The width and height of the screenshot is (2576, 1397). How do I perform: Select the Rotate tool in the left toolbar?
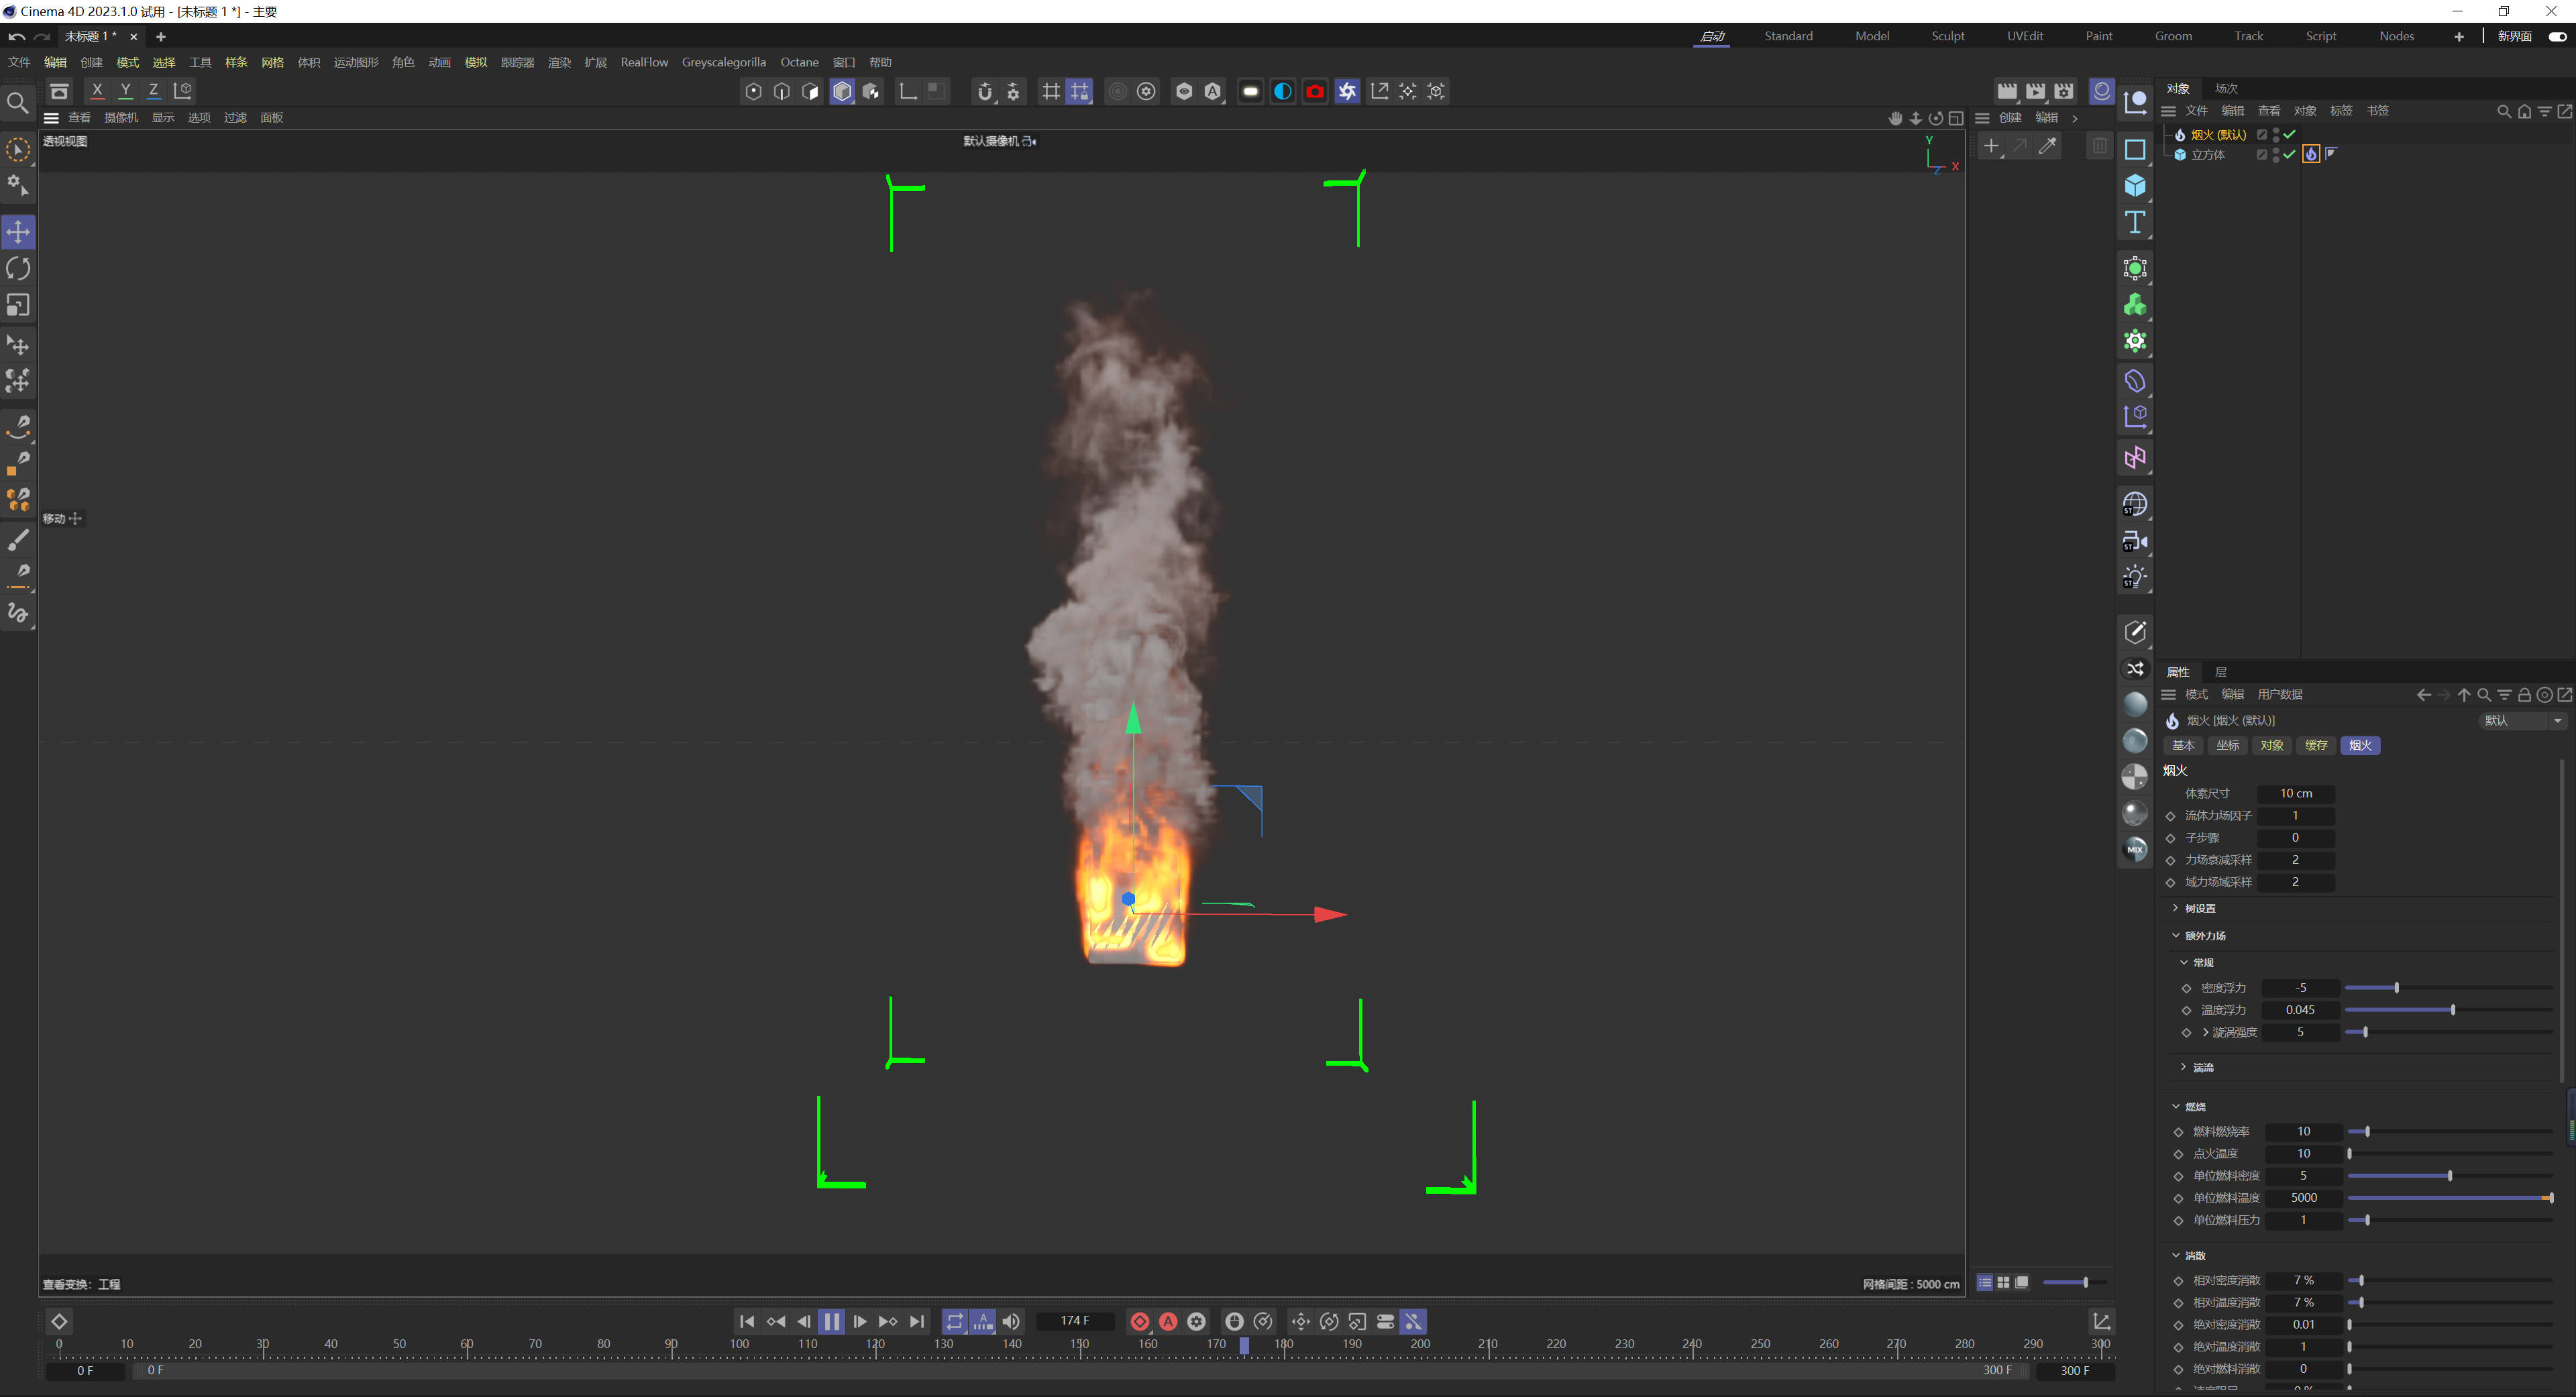(18, 268)
